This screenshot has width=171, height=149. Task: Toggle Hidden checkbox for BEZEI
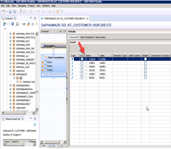pos(145,78)
